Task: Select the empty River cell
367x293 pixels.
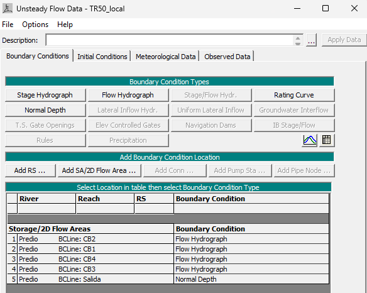Action: (x=47, y=209)
